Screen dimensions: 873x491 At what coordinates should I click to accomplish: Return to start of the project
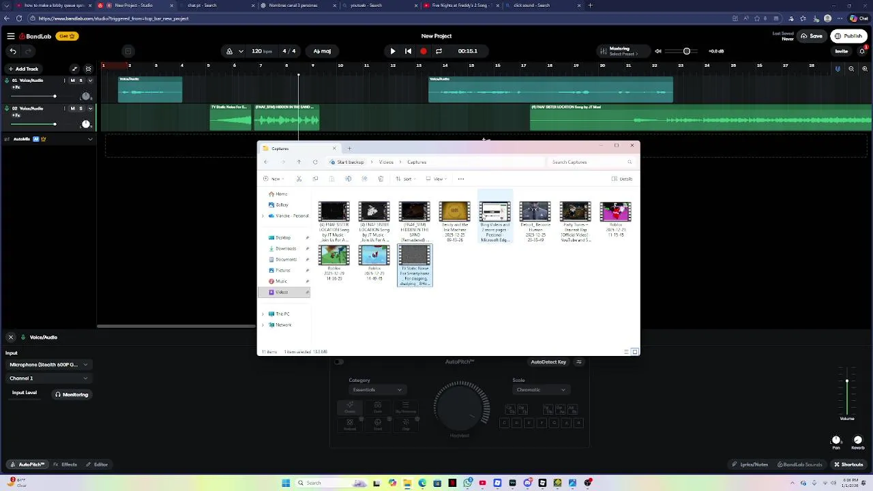[408, 51]
